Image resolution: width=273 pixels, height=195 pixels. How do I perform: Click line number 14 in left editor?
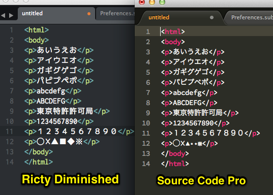pyautogui.click(x=10, y=162)
